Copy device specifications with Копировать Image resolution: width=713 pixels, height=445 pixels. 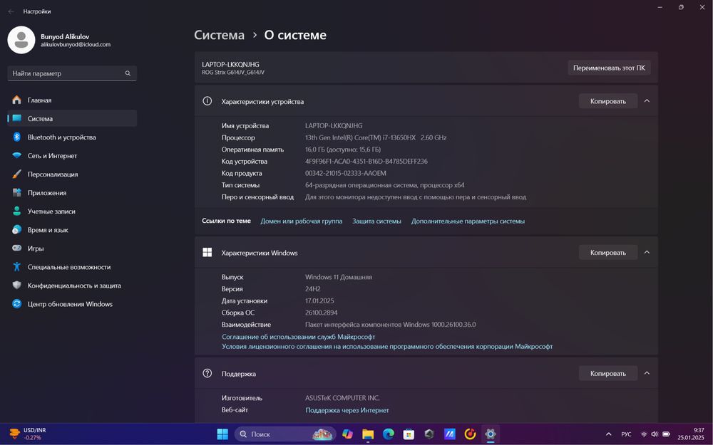point(608,101)
